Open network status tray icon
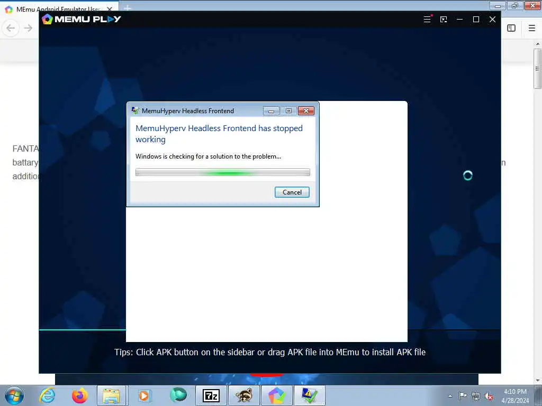Screen dimensions: 542x406 tap(476, 396)
